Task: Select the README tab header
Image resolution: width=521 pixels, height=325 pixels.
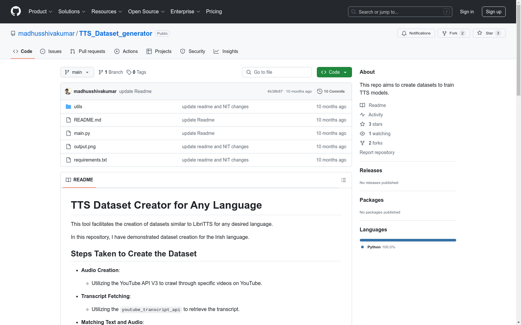Action: point(79,180)
